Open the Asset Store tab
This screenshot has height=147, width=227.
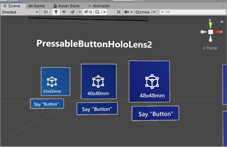tap(66, 6)
